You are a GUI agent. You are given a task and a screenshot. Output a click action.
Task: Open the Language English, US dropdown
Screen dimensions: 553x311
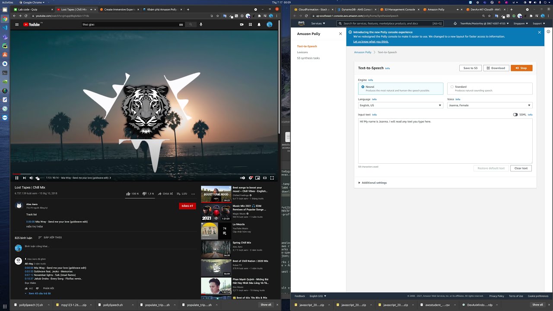click(400, 105)
